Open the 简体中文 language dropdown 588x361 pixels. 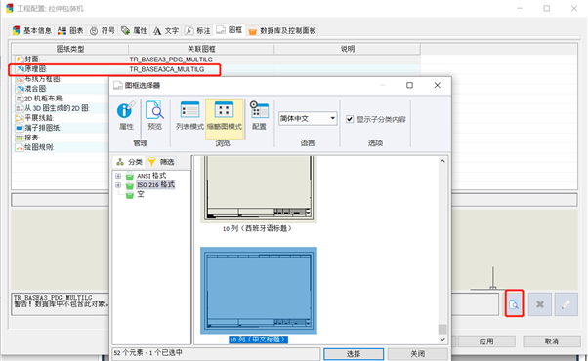point(307,119)
